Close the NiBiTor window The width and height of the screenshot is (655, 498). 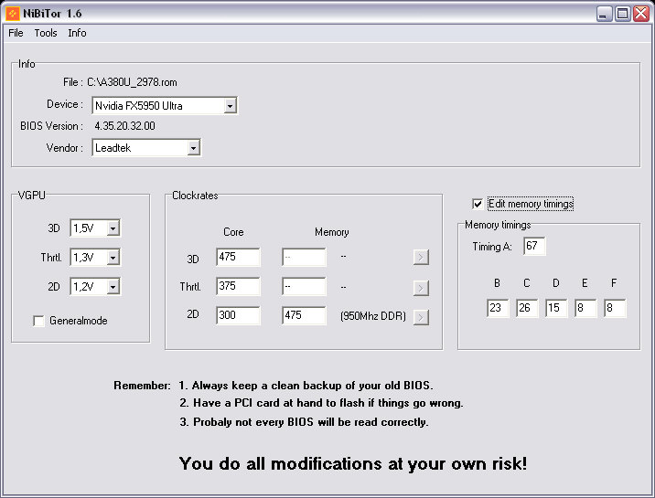click(641, 14)
